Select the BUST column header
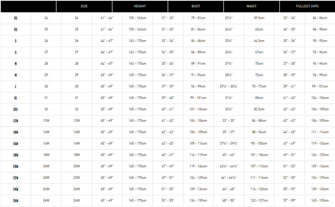The height and width of the screenshot is (207, 335). point(196,7)
